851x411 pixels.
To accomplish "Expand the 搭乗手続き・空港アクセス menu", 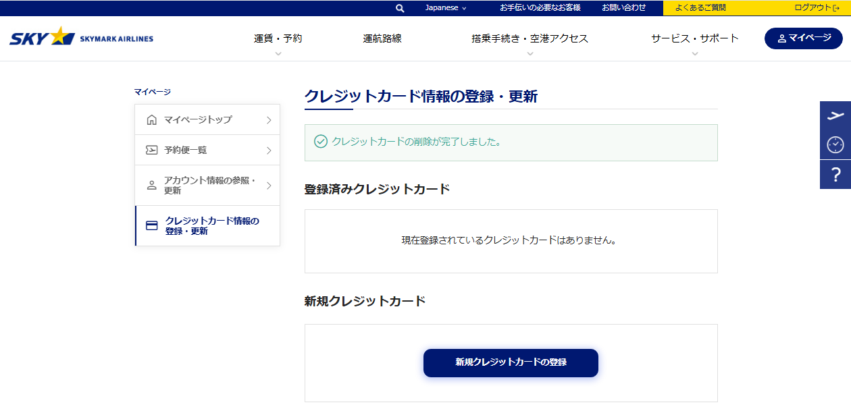I will [x=530, y=39].
